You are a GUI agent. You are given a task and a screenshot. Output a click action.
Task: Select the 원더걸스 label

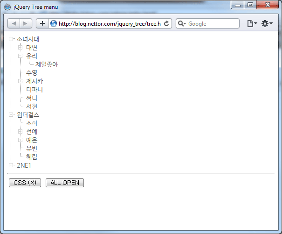(x=28, y=115)
